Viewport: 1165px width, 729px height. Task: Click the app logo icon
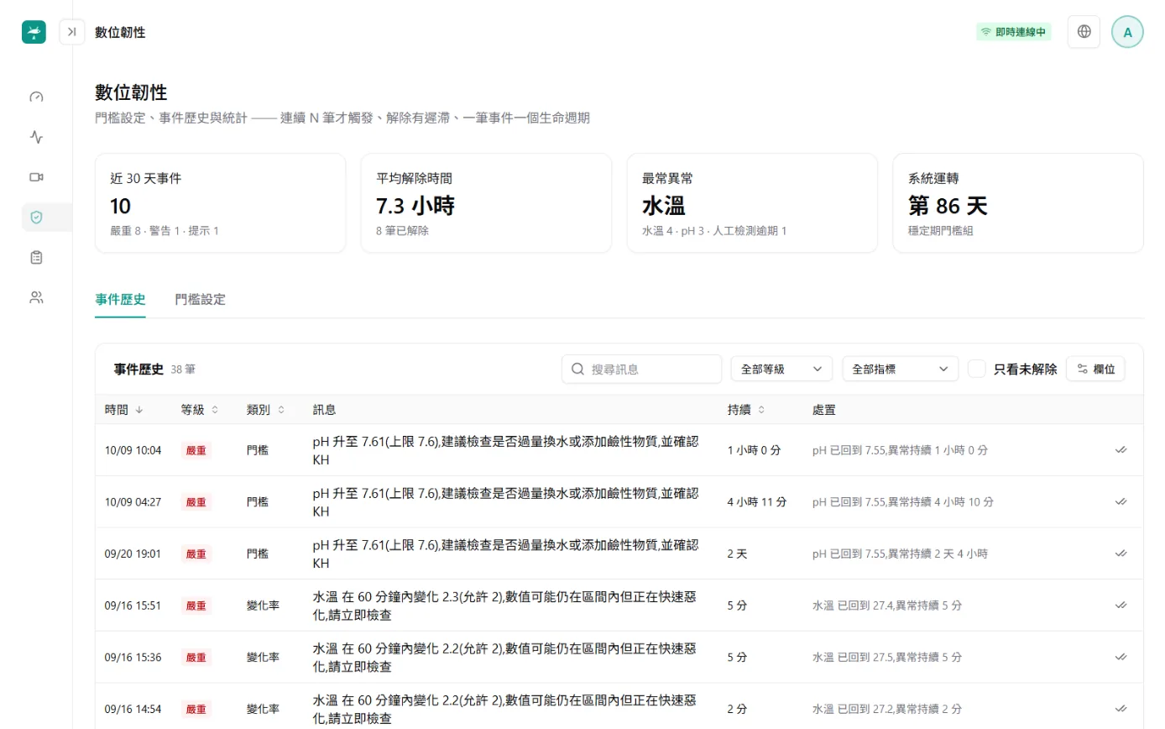34,32
